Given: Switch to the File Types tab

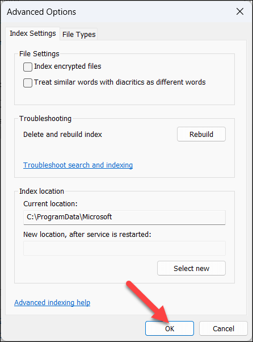Looking at the screenshot, I should tap(79, 35).
